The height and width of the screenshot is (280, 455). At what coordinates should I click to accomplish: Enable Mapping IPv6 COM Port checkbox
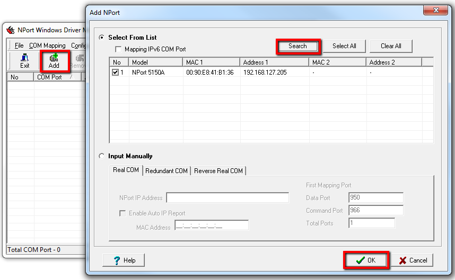click(119, 49)
